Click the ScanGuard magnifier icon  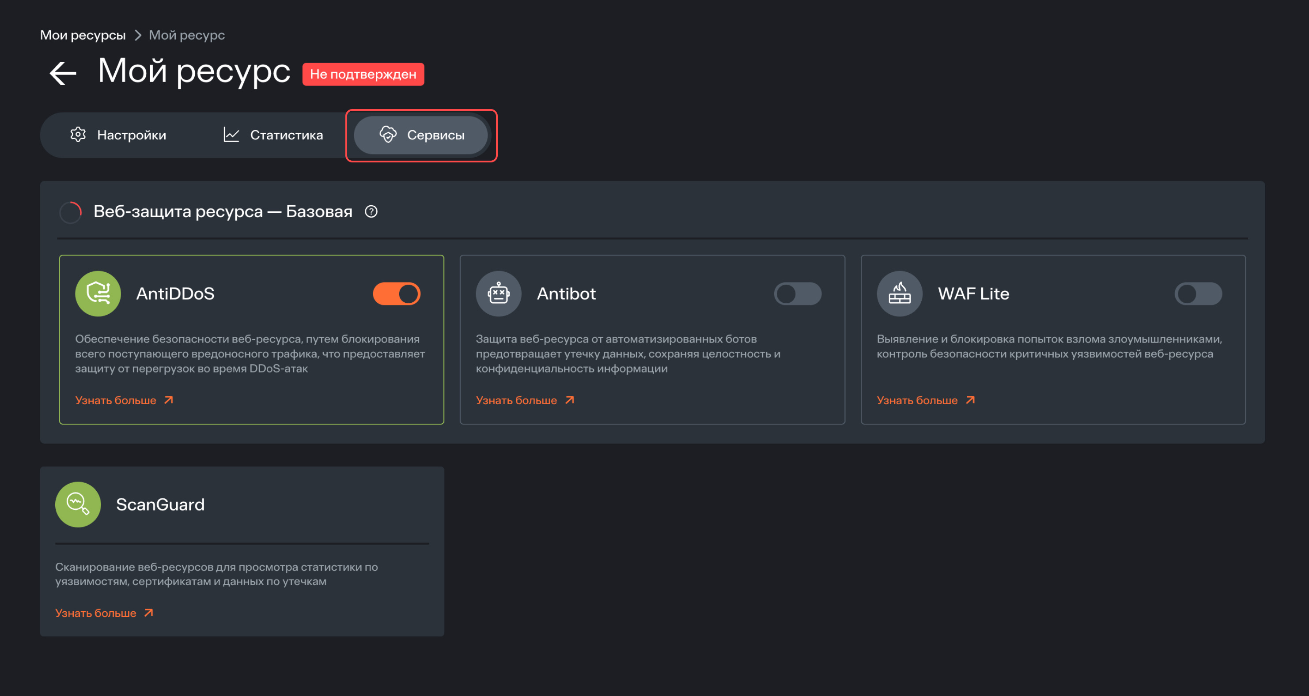coord(78,504)
